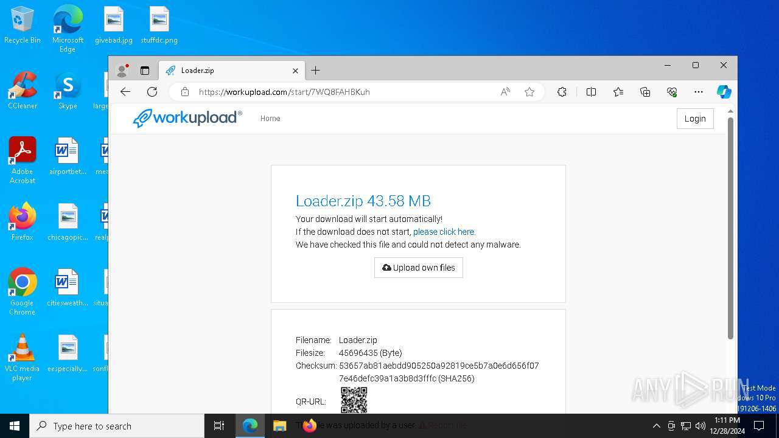779x438 pixels.
Task: Select stuffdc.png desktop file
Action: [159, 26]
